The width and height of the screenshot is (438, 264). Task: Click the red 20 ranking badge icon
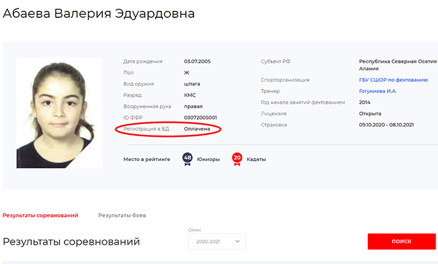pos(237,159)
